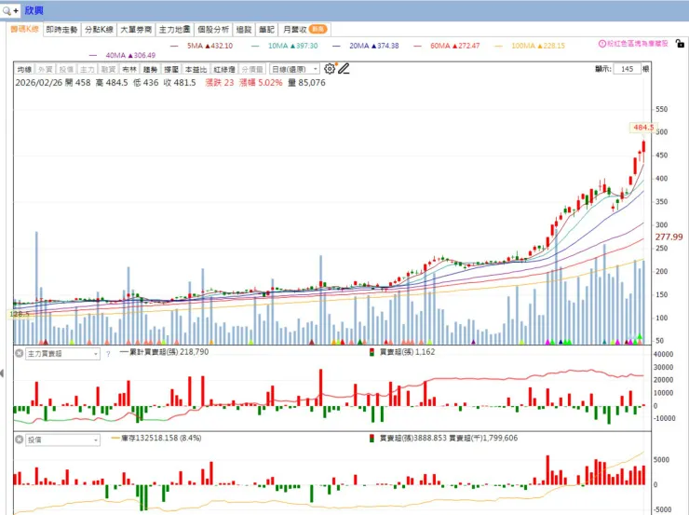Click the 277.99 price marker on axis

[x=669, y=237]
